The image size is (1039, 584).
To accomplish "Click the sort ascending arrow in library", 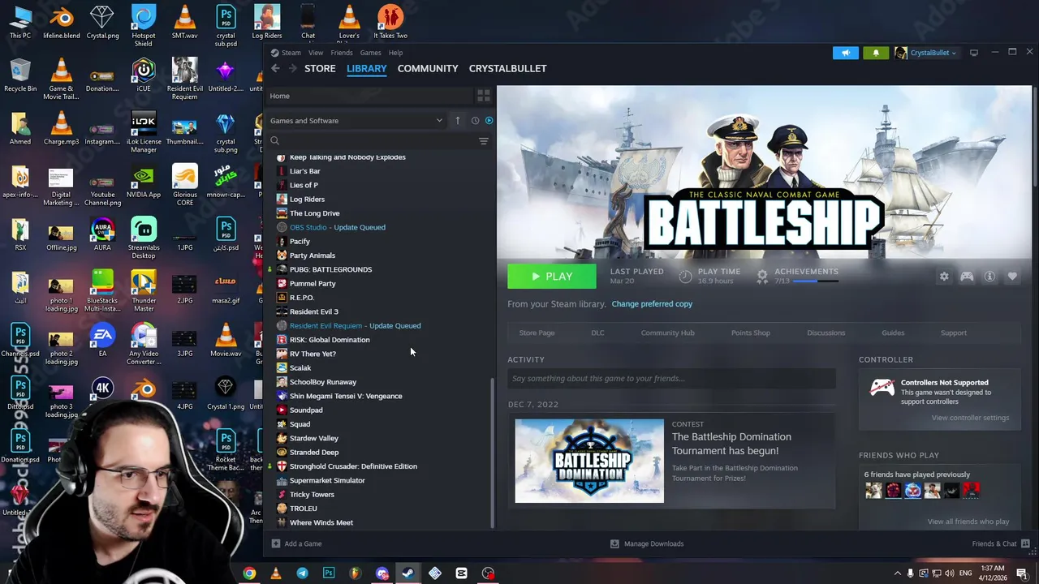I will pos(457,120).
